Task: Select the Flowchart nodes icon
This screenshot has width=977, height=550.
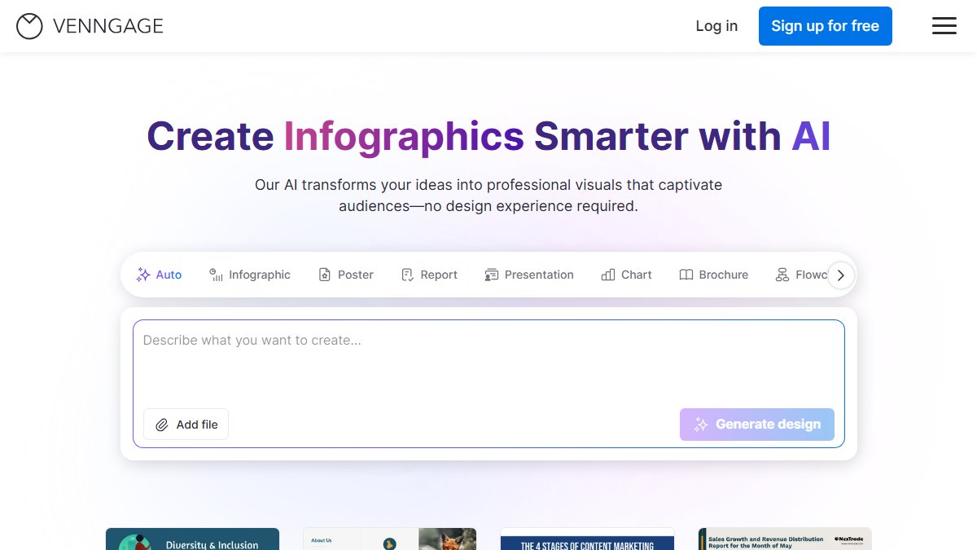Action: click(x=782, y=275)
